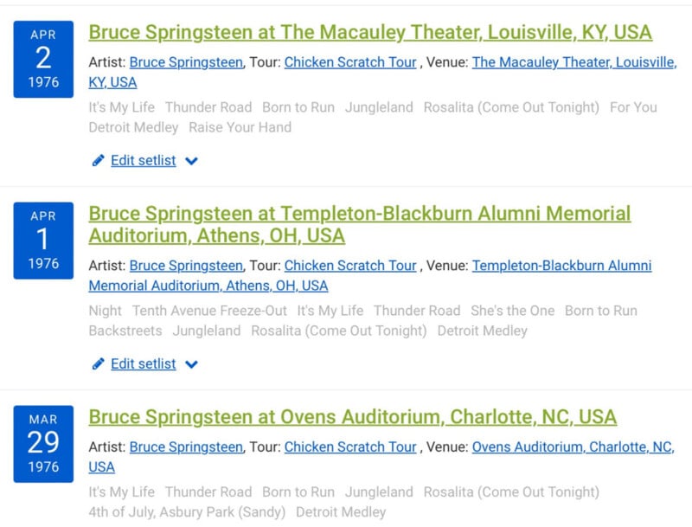Expand the Athens show details using the chevron arrow
The height and width of the screenshot is (527, 692).
(191, 364)
